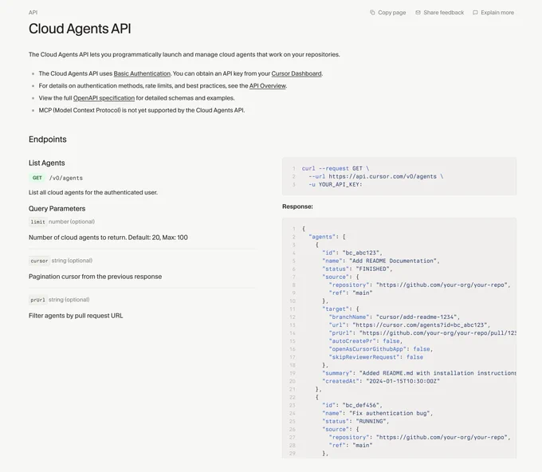Click the curl --request GET code line
The image size is (542, 472).
(x=336, y=168)
